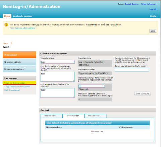161x147 pixels.
Task: Sort by It-leverandør column arrow
Action: pos(61,128)
